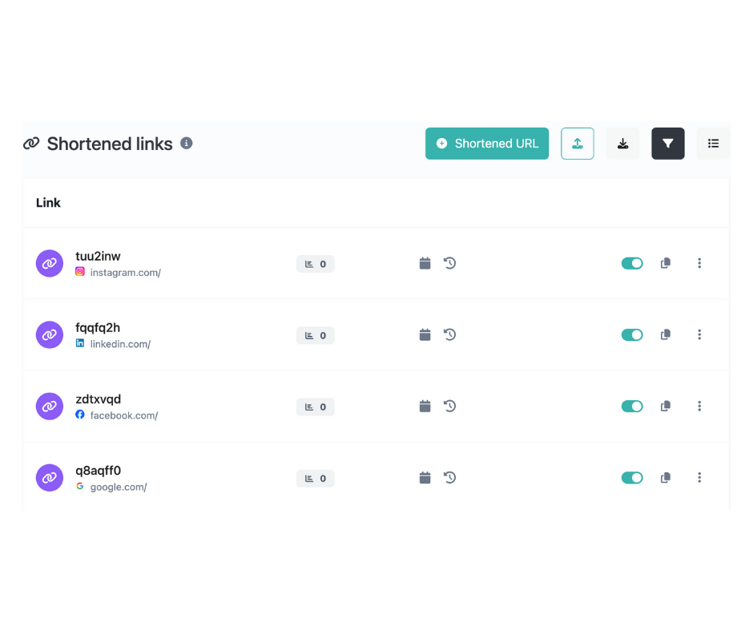The height and width of the screenshot is (632, 753).
Task: Click the download/export icon button
Action: tap(622, 144)
